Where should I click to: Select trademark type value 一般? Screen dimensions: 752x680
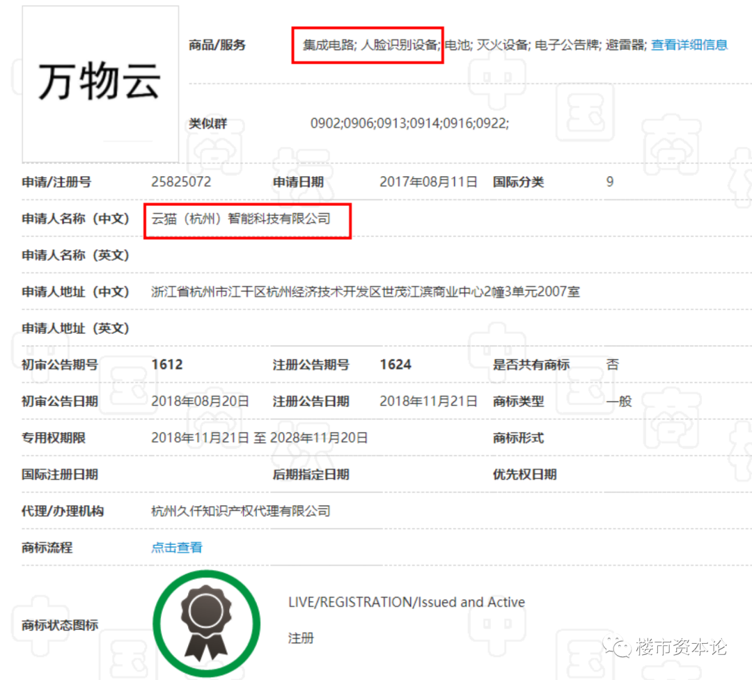(619, 401)
